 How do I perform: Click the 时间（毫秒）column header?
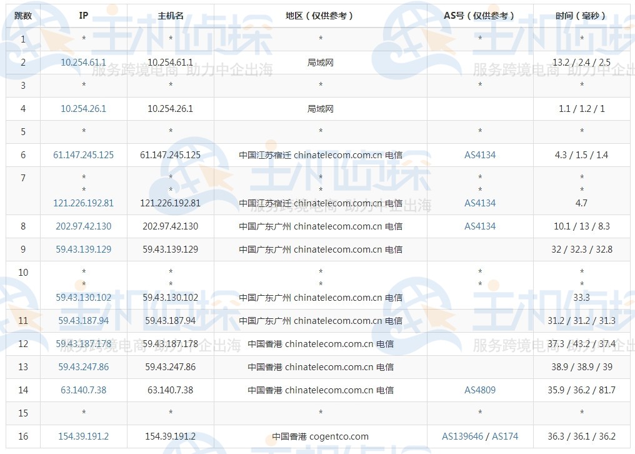(x=581, y=16)
